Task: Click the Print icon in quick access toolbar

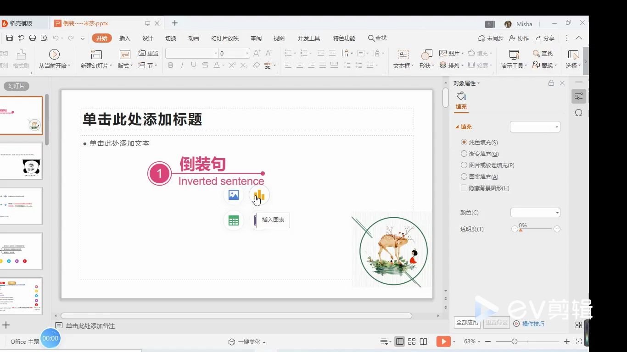Action: tap(33, 38)
